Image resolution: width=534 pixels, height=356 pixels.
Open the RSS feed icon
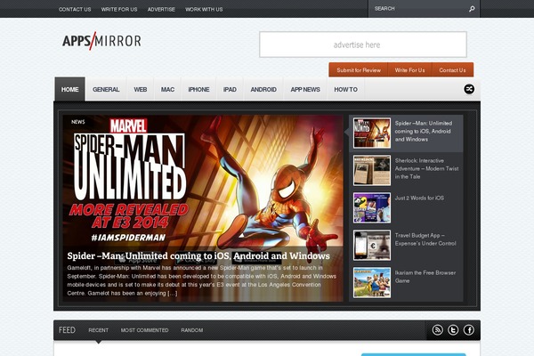pos(438,330)
